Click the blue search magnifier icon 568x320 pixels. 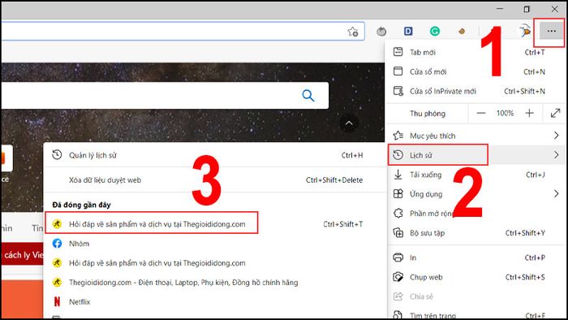click(x=308, y=96)
